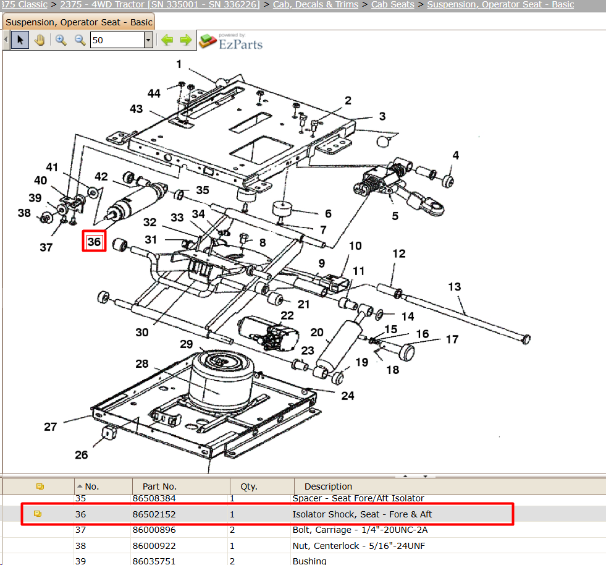Viewport: 606px width, 565px height.
Task: Select the Suspension, Operator Seat - Basic tab
Action: pos(79,22)
